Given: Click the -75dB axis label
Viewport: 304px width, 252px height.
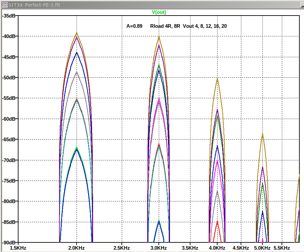Looking at the screenshot, I should click(x=9, y=181).
